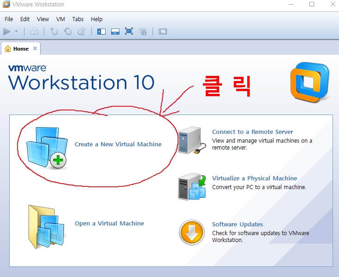Image resolution: width=339 pixels, height=277 pixels.
Task: Expand the power options dropdown arrow
Action: pyautogui.click(x=17, y=31)
